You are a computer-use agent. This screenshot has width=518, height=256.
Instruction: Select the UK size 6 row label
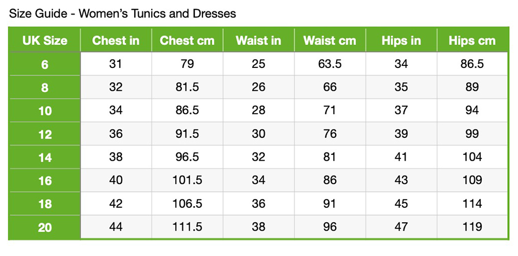45,64
